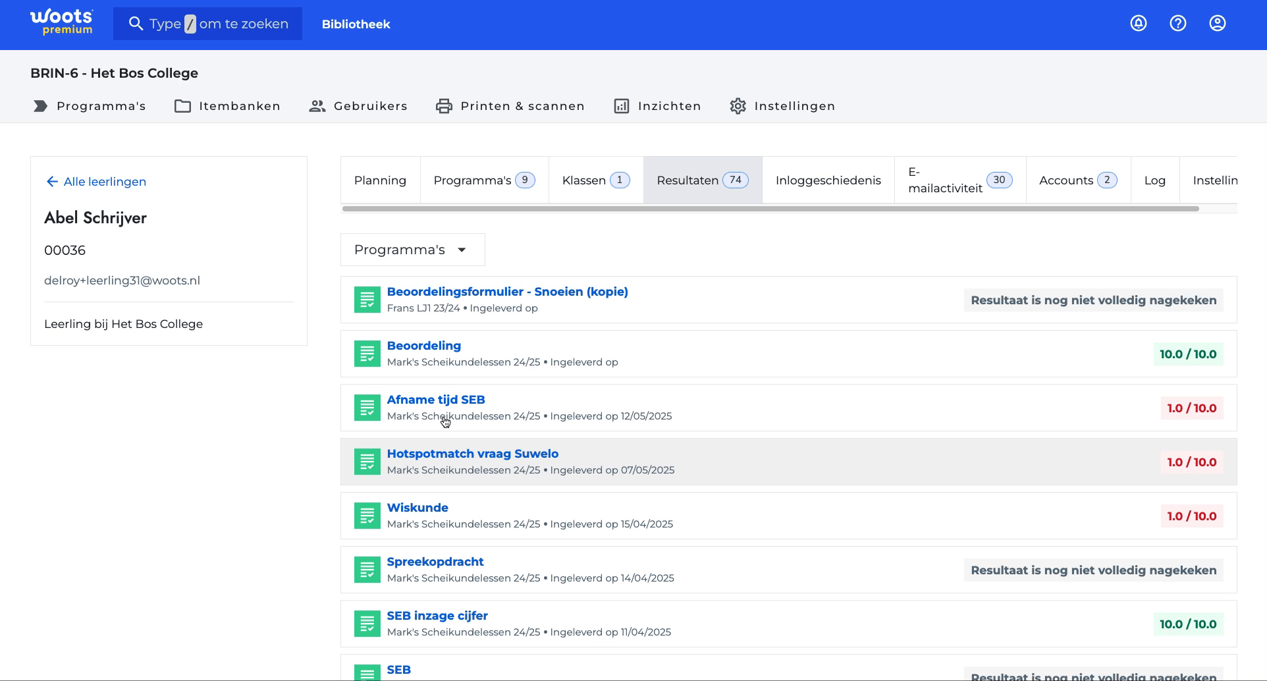
Task: Click the document icon of Wiskunde row
Action: 367,516
